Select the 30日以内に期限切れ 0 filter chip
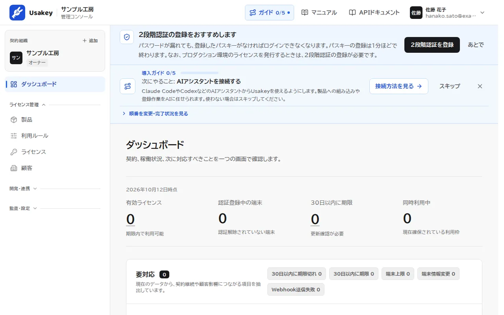 tap(296, 274)
